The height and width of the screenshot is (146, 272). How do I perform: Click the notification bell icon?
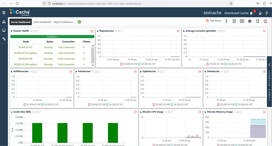(x=251, y=13)
